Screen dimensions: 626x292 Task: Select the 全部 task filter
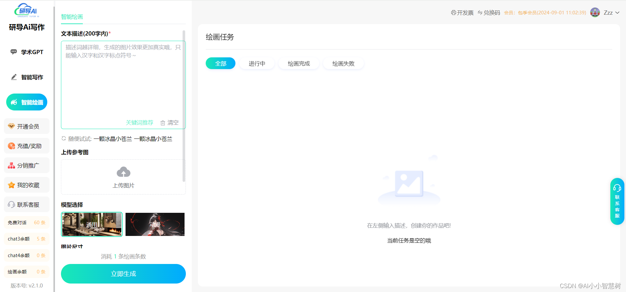click(x=220, y=64)
